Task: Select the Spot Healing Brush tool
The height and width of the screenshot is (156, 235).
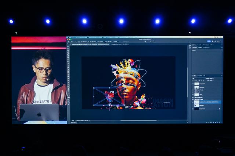Action: (x=68, y=61)
